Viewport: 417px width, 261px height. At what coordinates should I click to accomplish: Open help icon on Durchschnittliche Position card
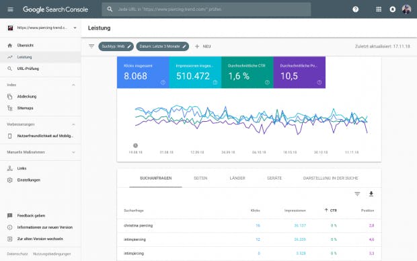pos(319,83)
